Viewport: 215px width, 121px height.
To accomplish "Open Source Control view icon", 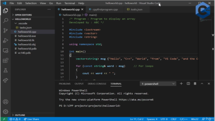I will [x=5, y=31].
